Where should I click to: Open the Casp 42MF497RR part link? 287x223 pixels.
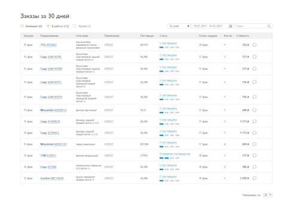(x=51, y=69)
